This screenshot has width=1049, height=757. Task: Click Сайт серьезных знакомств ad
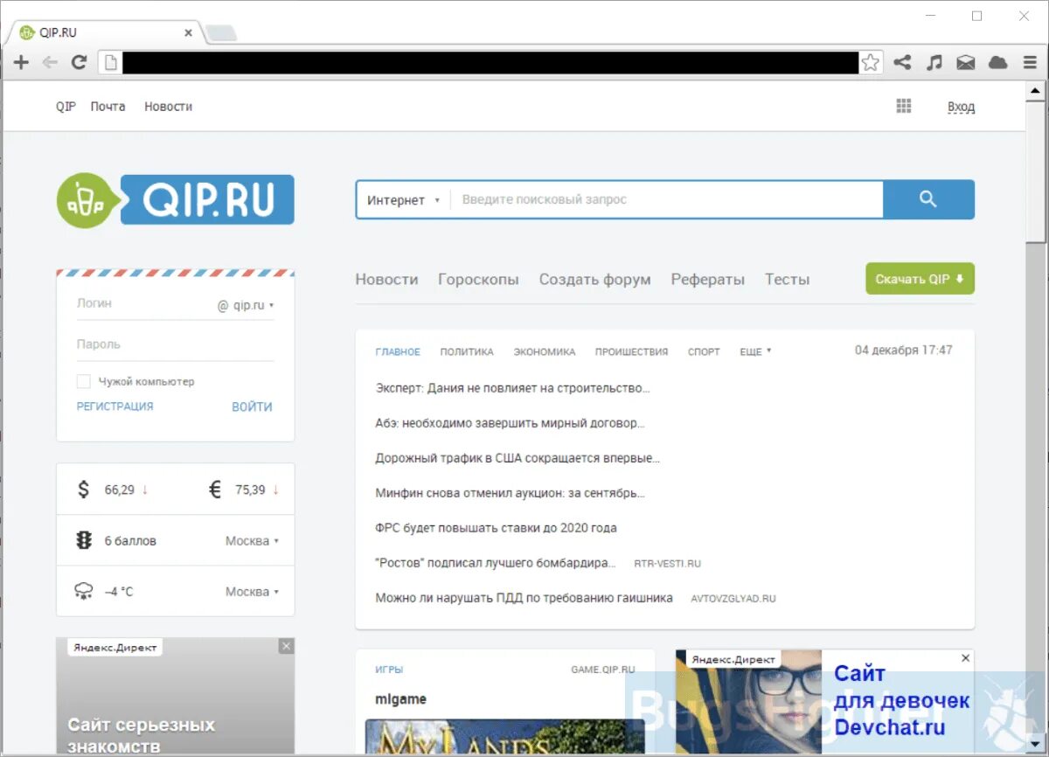[x=141, y=735]
